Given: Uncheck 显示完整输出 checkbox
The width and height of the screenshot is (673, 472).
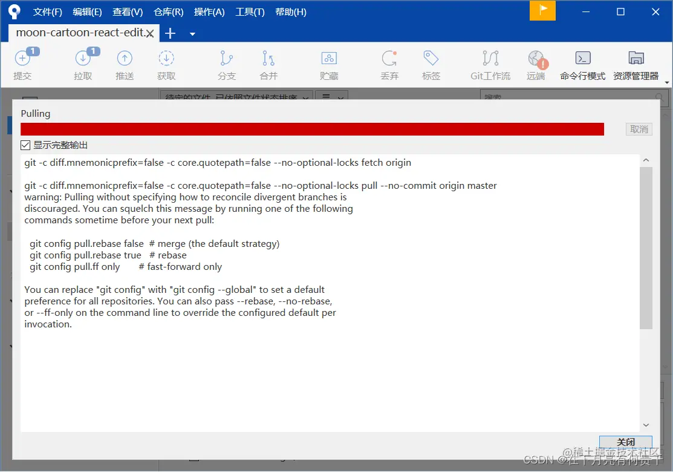Looking at the screenshot, I should click(25, 145).
